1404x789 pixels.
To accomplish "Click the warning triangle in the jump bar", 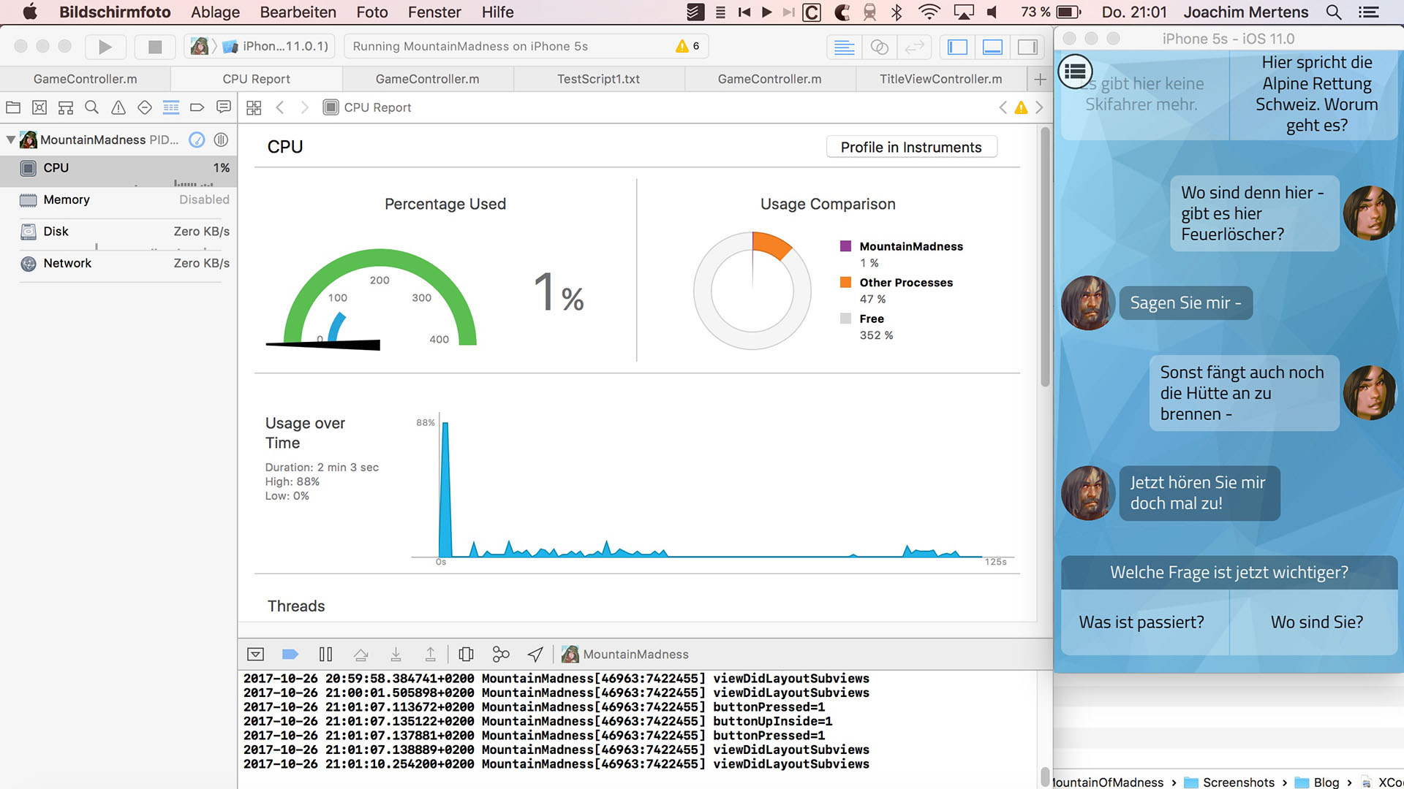I will [1021, 108].
